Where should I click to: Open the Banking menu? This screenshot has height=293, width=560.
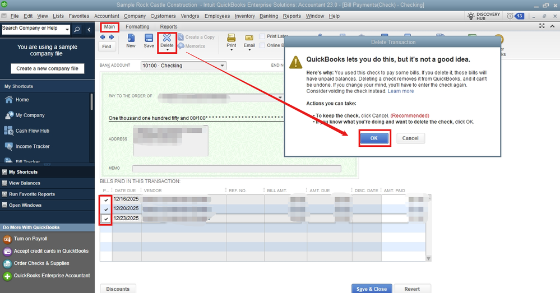269,16
